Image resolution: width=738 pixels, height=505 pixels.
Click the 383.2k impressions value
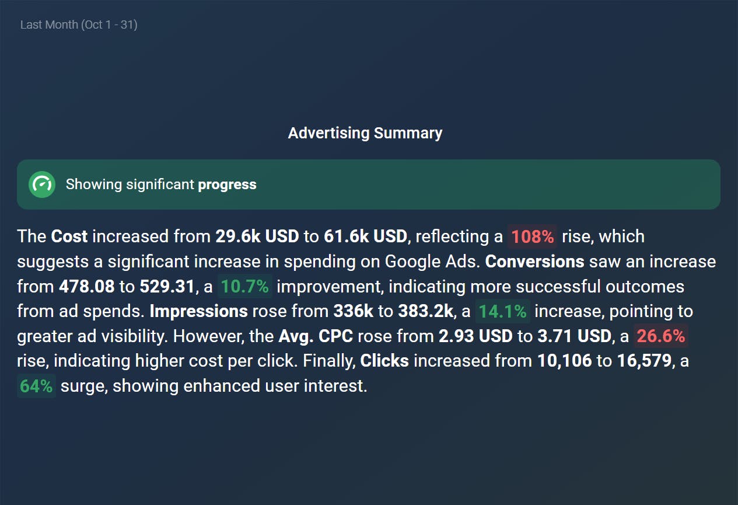[x=426, y=311]
